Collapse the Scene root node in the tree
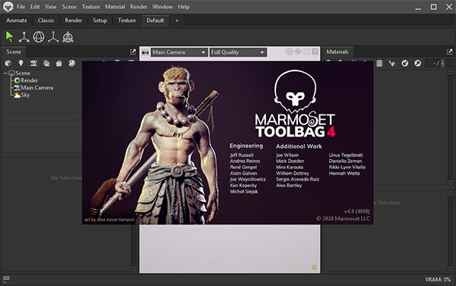Screen dimensions: 456x286 coord(5,73)
